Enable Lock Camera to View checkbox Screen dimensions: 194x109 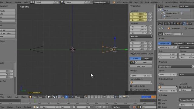point(131,90)
